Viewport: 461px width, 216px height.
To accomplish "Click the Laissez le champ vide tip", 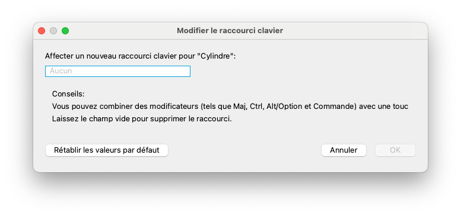I will pos(142,120).
